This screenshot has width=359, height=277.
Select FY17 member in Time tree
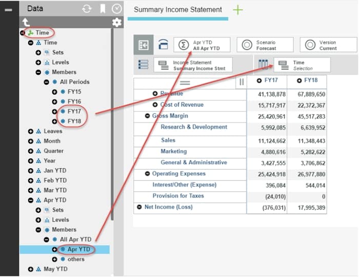(74, 111)
